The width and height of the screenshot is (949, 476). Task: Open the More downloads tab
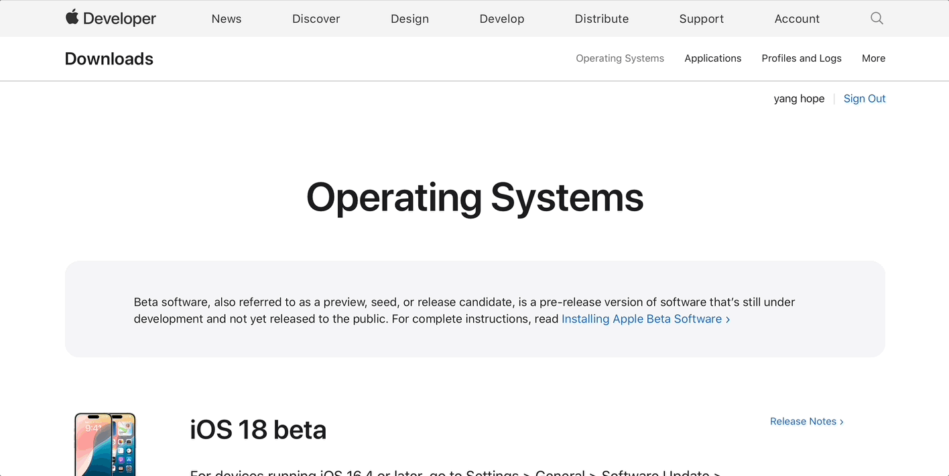tap(873, 58)
